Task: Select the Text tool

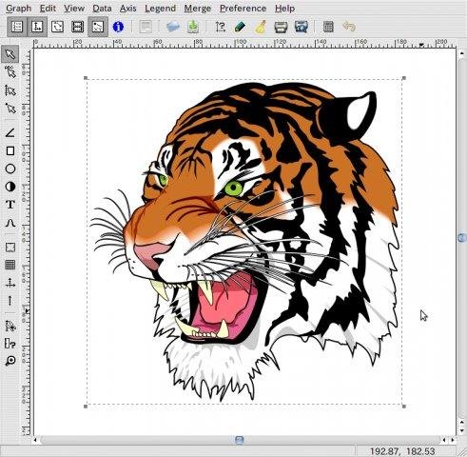Action: 10,205
